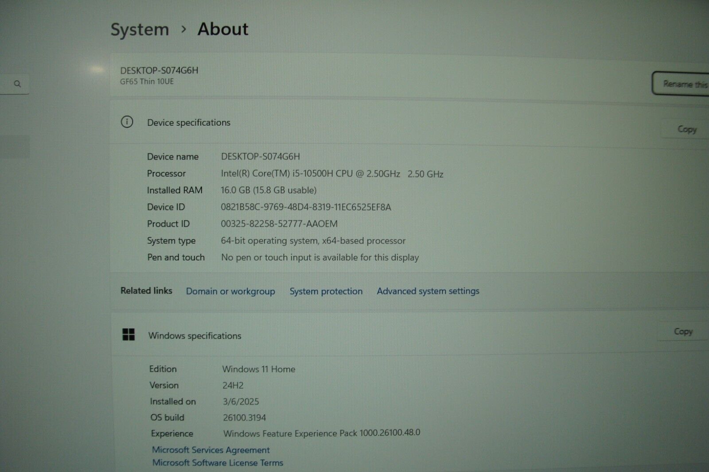
Task: Select the Windows Feature Experience Pack value
Action: tap(322, 433)
